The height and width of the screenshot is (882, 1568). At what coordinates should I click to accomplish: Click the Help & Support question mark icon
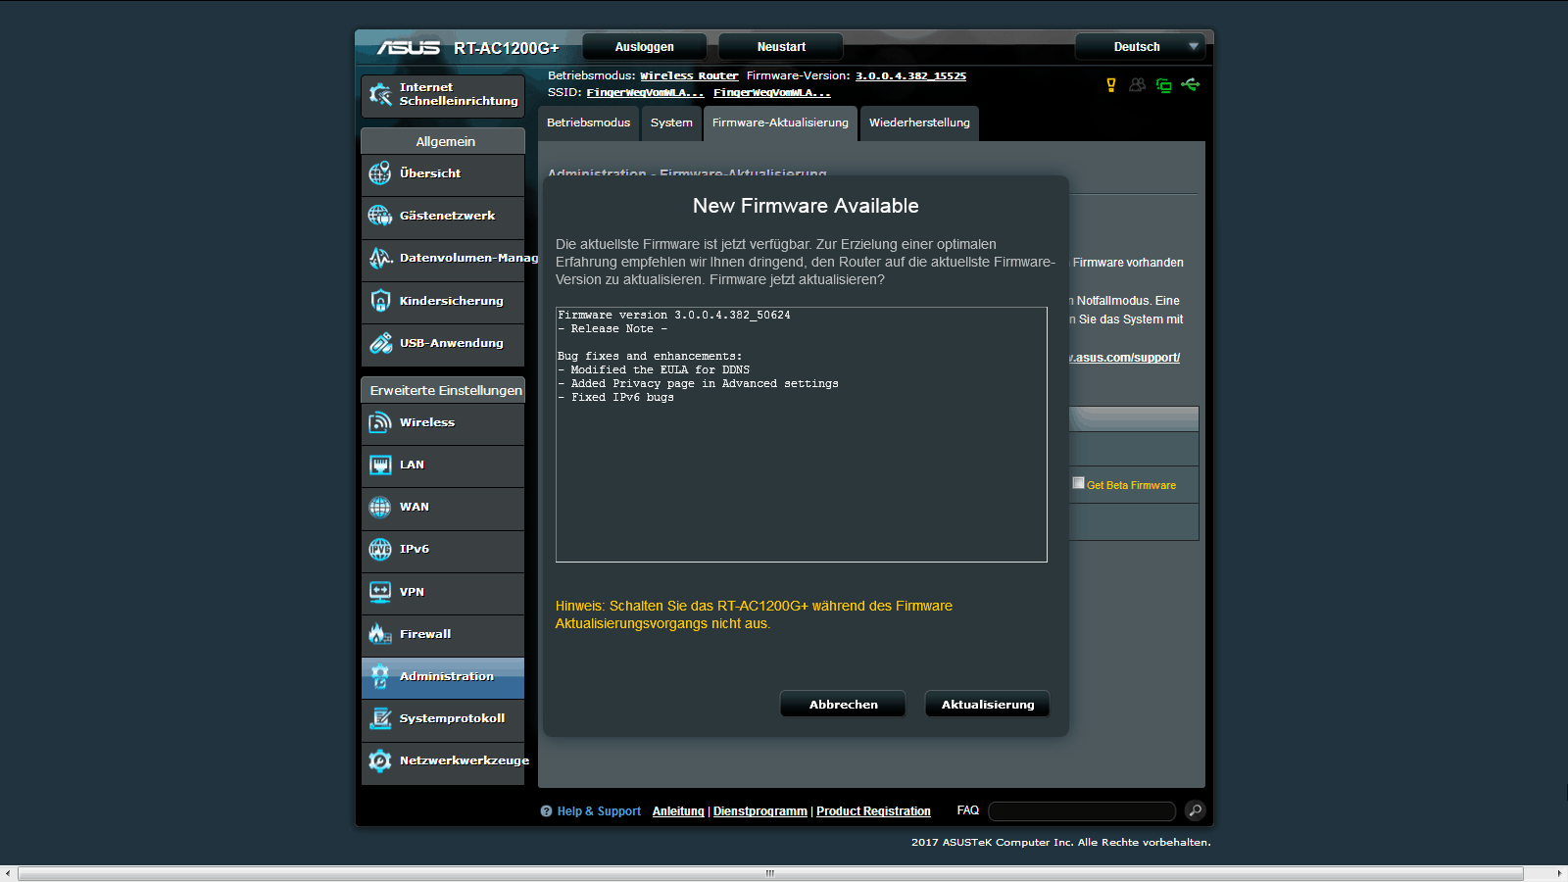point(547,811)
